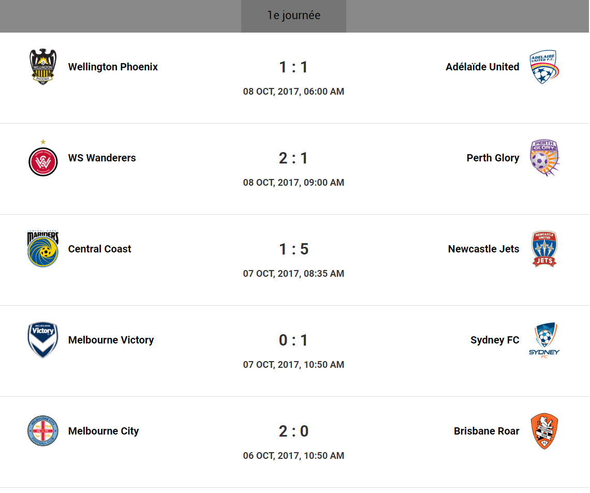
Task: Open the Wellington Phoenix team link
Action: (113, 67)
